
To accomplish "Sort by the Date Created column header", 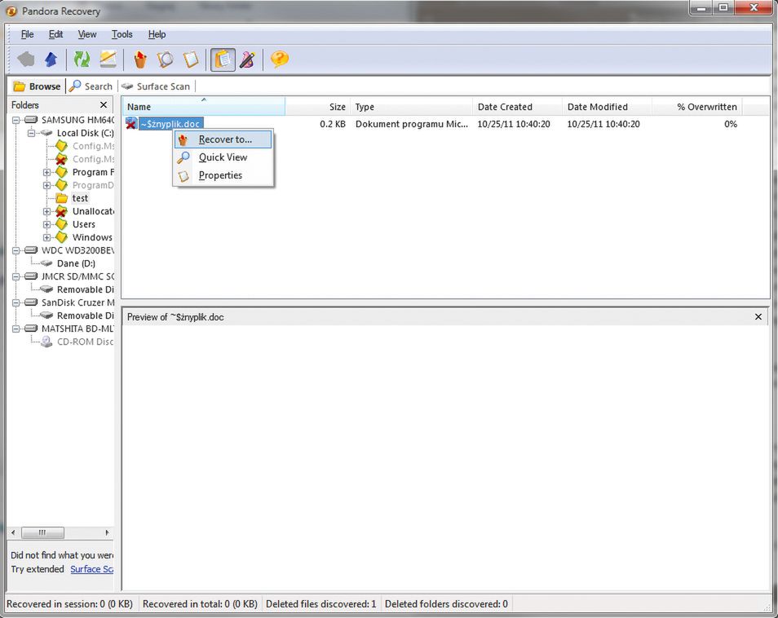I will (x=517, y=107).
